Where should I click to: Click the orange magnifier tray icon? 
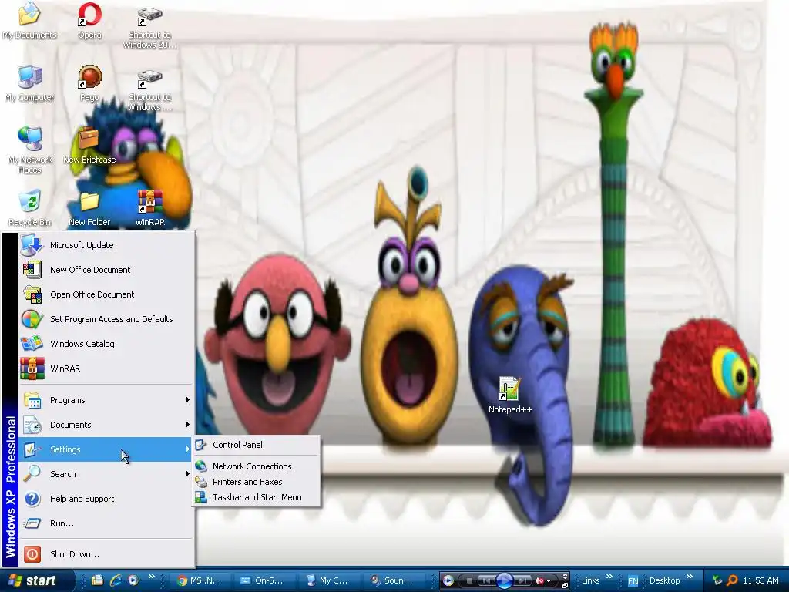coord(733,580)
